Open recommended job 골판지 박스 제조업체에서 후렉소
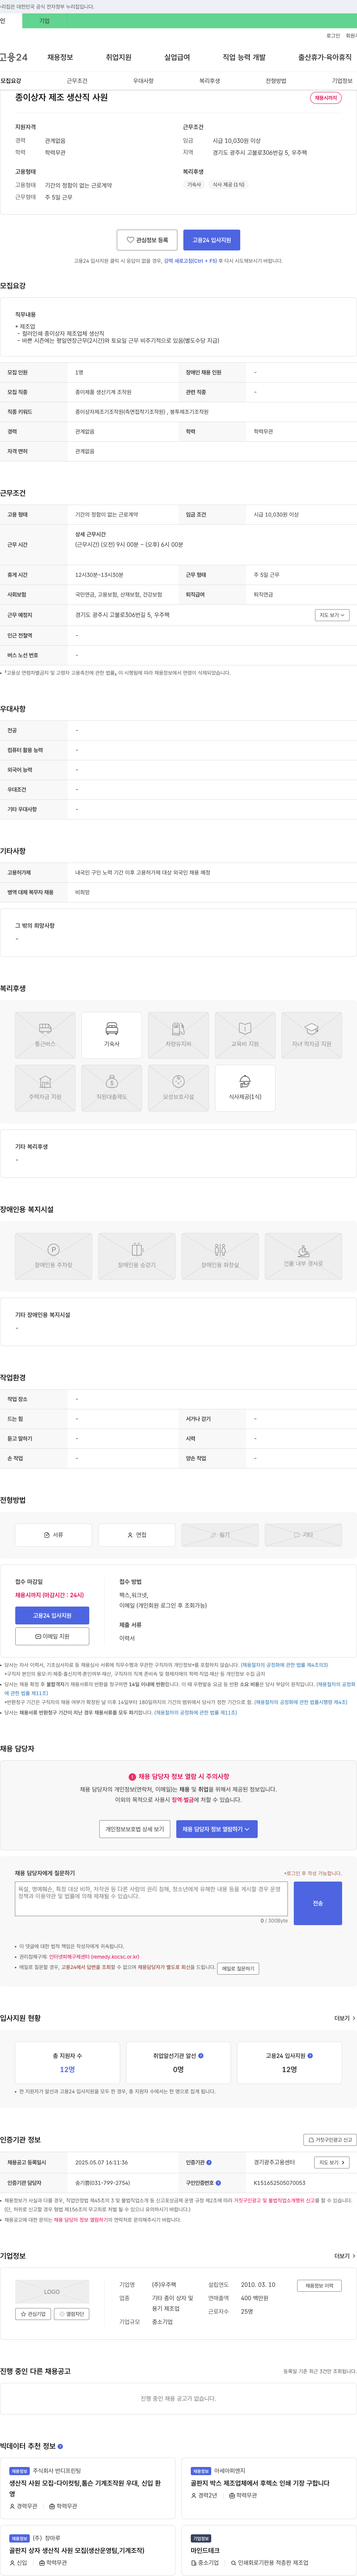 (x=260, y=2483)
